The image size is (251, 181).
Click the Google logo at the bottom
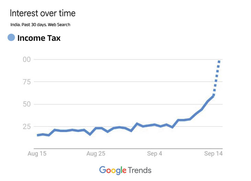[112, 170]
